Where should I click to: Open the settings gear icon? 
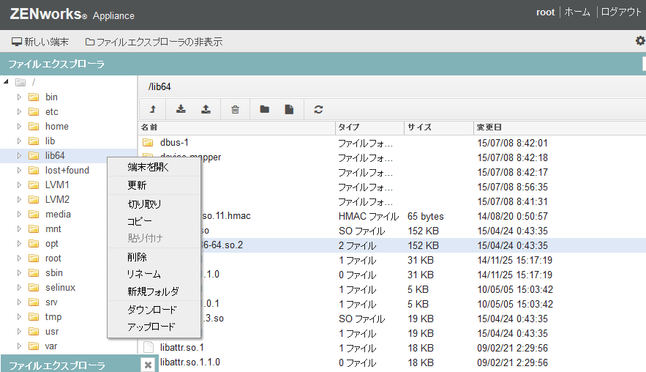point(640,41)
